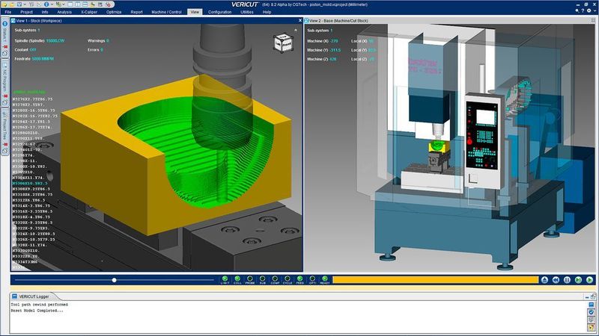The image size is (599, 336).
Task: Select the VERICUT Logger tab
Action: coord(32,296)
